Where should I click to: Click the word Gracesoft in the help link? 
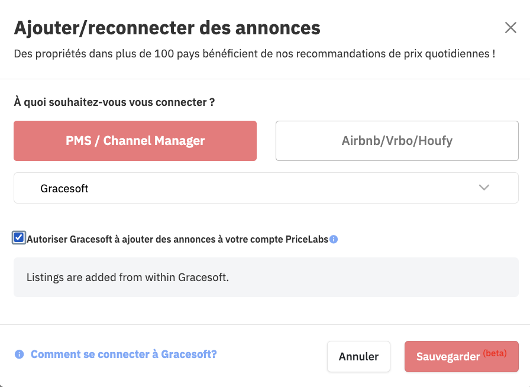[189, 354]
